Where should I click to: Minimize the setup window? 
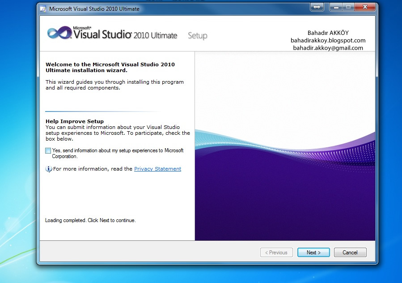tap(335, 7)
